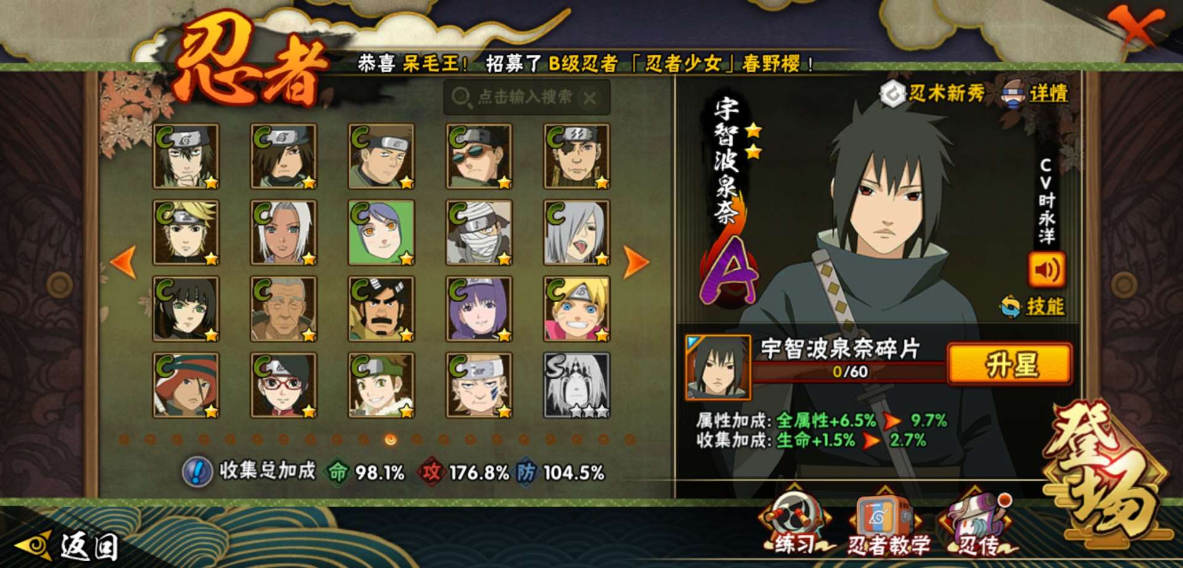Screen dimensions: 1183x568
Task: Go to next ninja page arrow
Action: pos(636,262)
